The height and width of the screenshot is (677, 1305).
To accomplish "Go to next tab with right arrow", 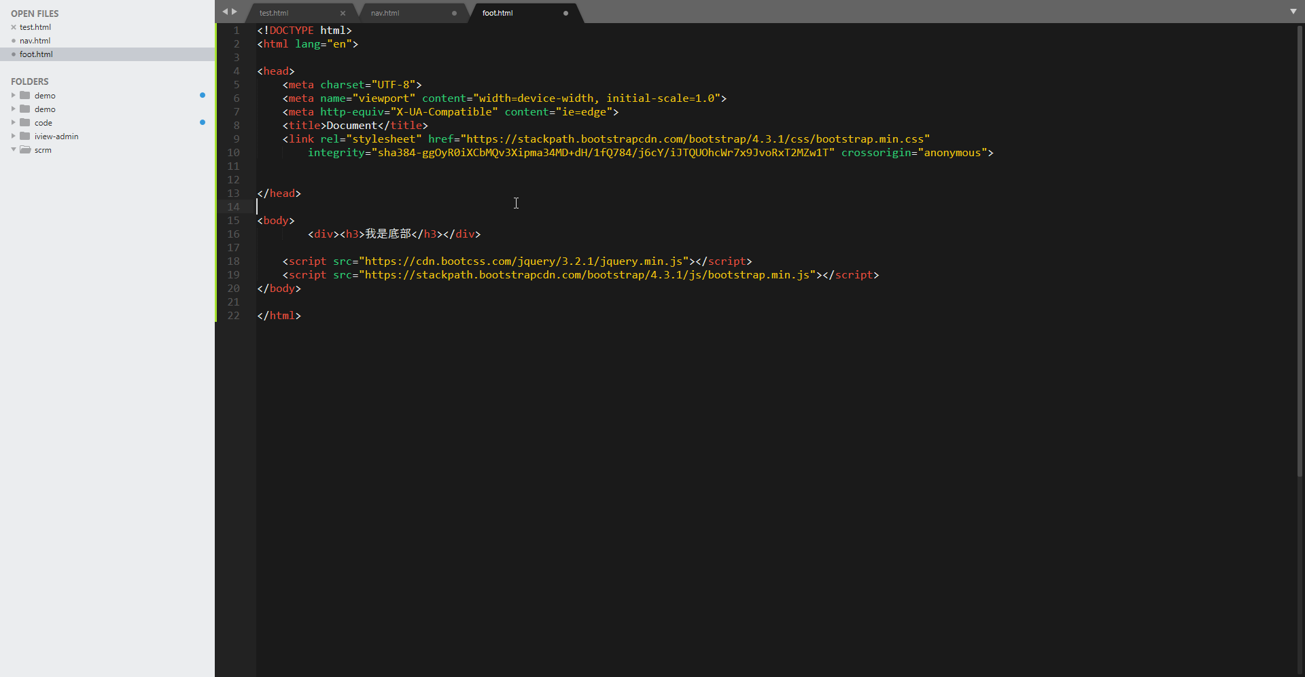I will (x=234, y=12).
